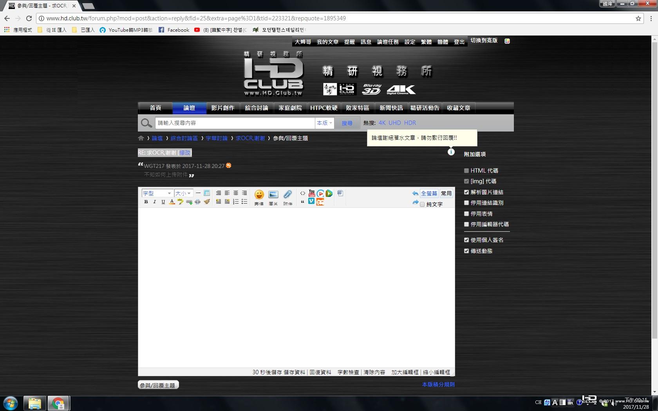This screenshot has width=658, height=411.
Task: Click the info icon above the options panel
Action: coord(451,152)
